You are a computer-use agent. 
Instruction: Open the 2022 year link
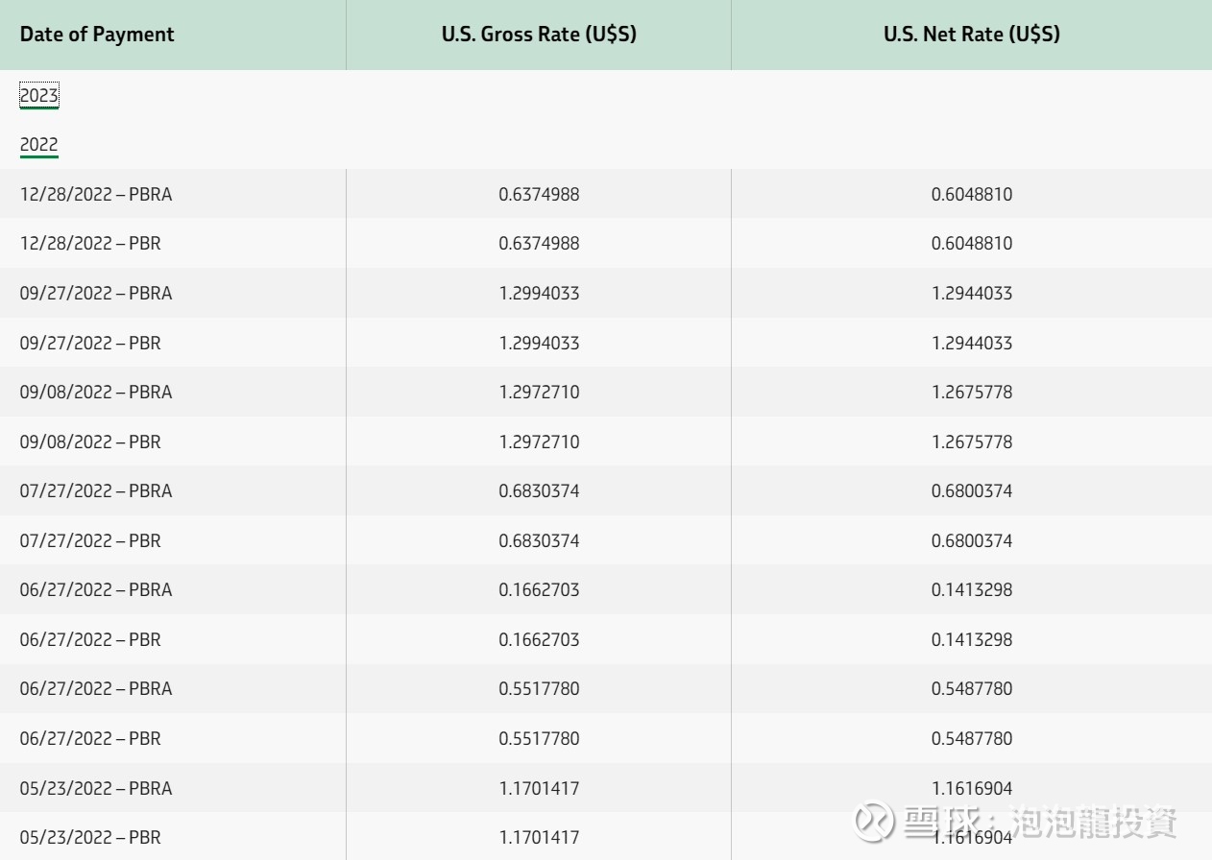pos(39,145)
